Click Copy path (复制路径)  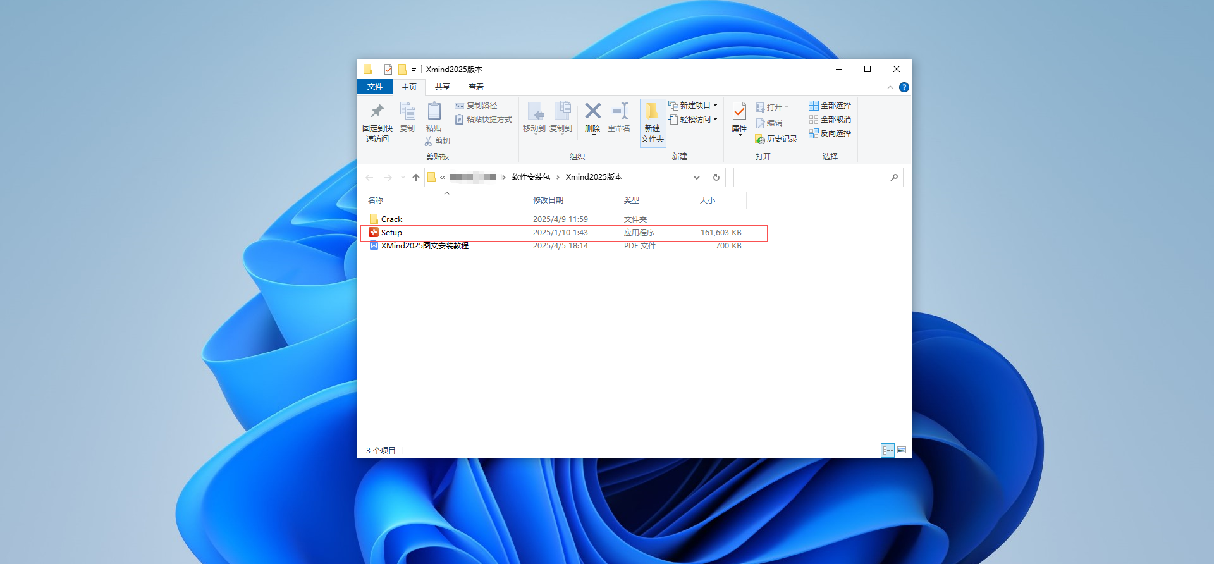click(475, 106)
